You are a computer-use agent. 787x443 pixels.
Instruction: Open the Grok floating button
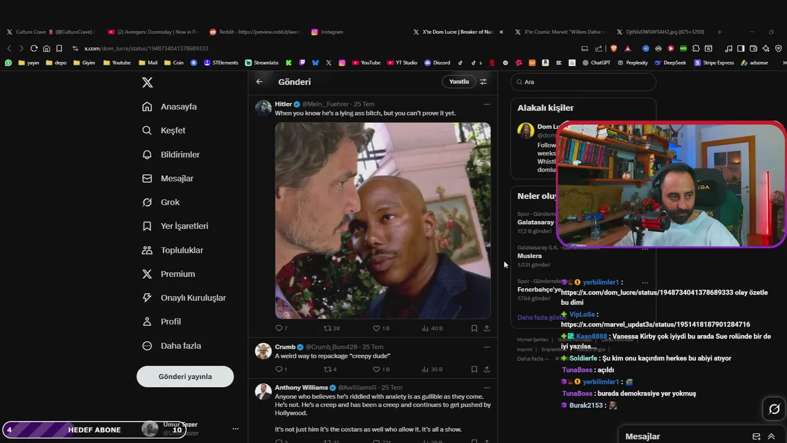(774, 409)
